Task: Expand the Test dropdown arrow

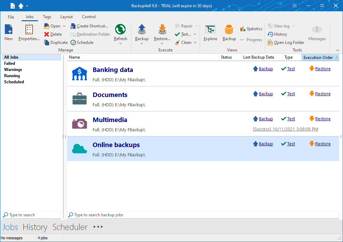Action: tap(195, 34)
